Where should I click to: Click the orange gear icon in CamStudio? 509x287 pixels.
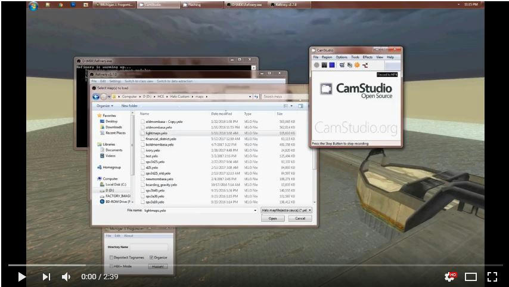pos(357,65)
